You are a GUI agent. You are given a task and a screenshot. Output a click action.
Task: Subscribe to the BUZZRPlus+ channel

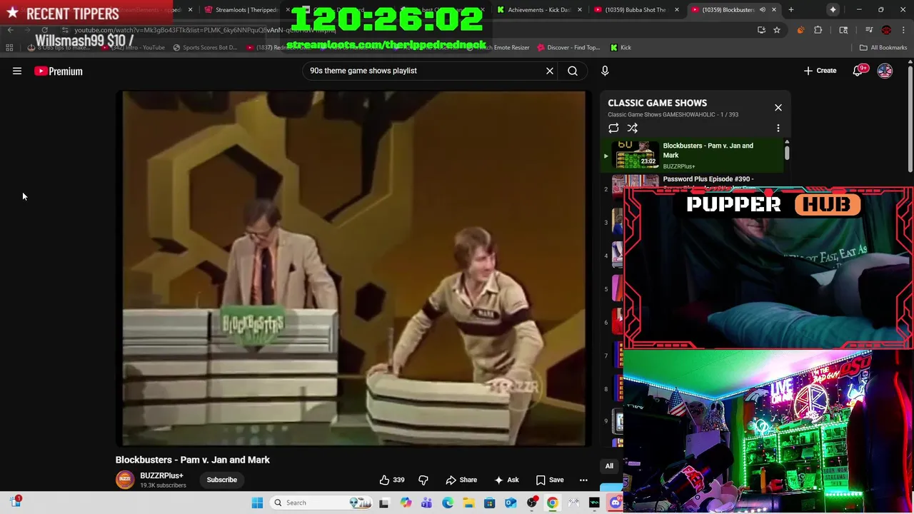(222, 480)
